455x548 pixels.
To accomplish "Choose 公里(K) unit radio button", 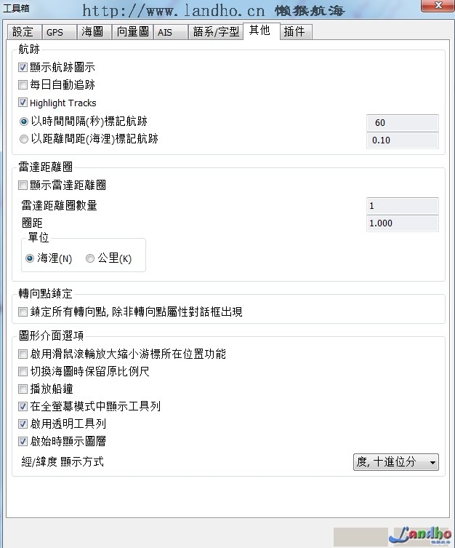I will (x=90, y=258).
